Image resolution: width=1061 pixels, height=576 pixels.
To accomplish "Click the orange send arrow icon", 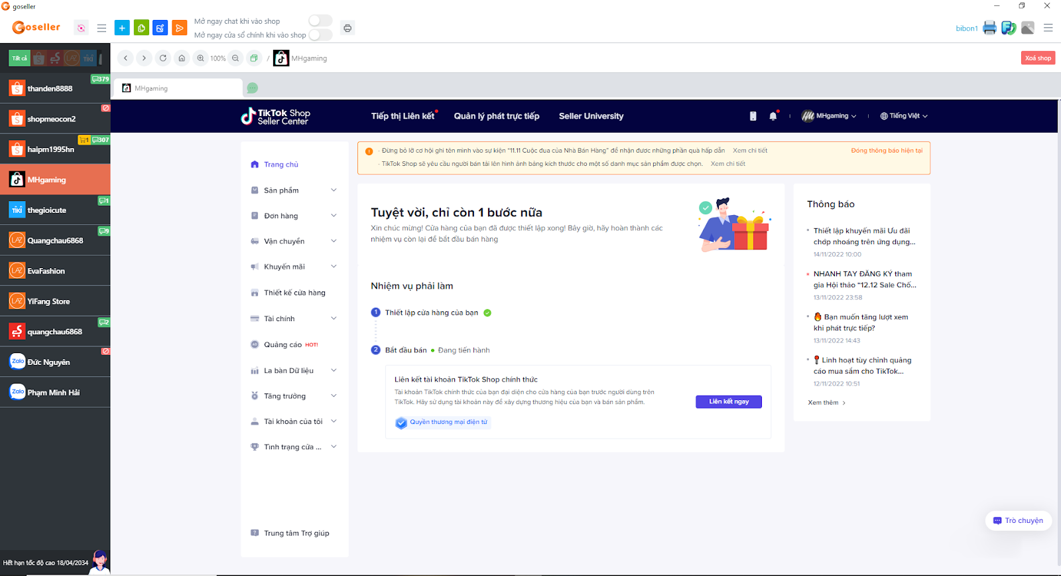I will (x=179, y=28).
